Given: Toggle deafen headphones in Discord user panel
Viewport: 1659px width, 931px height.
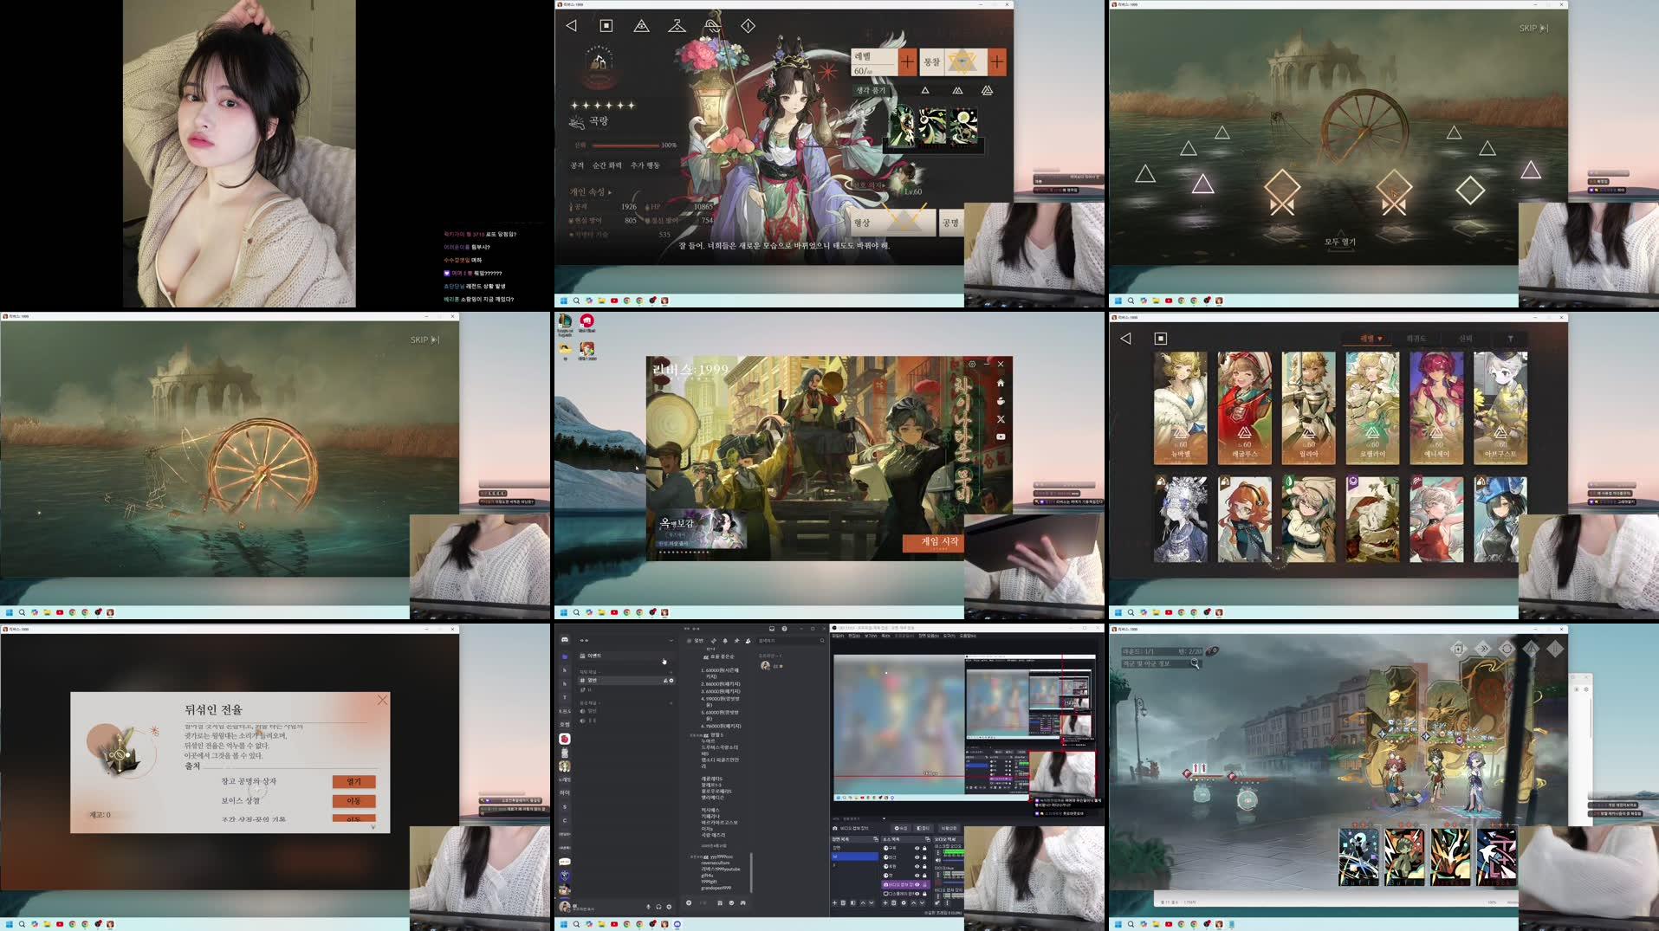Looking at the screenshot, I should tap(658, 907).
